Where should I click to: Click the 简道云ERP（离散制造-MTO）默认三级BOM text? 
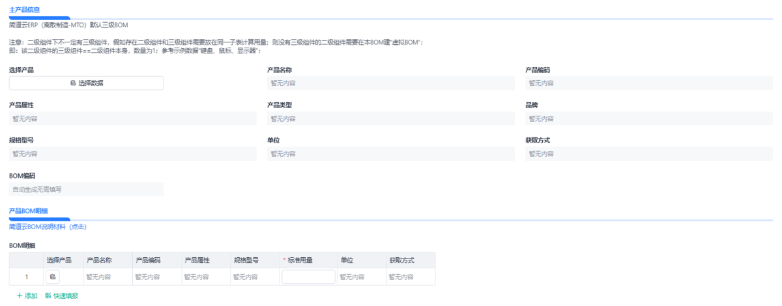click(x=68, y=25)
